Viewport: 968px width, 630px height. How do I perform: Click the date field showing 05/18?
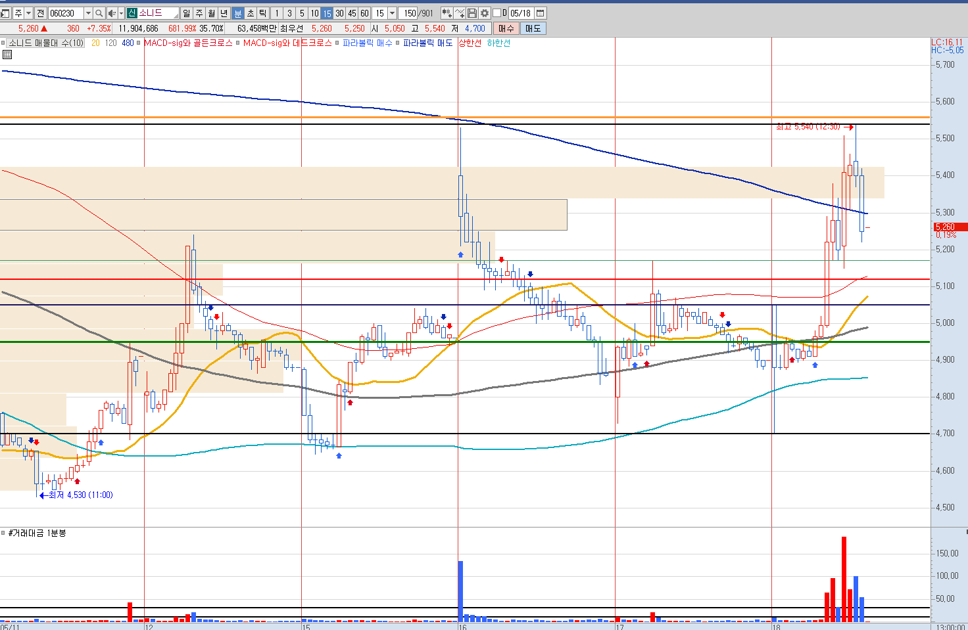coord(521,13)
